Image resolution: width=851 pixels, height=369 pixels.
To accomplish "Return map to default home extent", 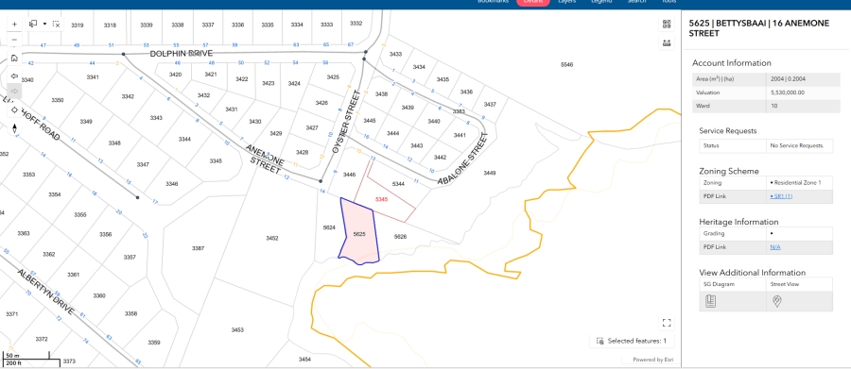I will 14,58.
